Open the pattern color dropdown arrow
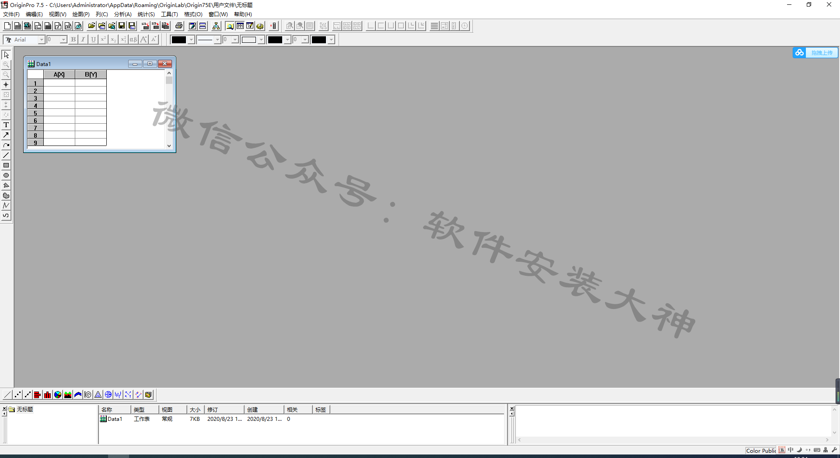The height and width of the screenshot is (458, 840). pos(287,40)
